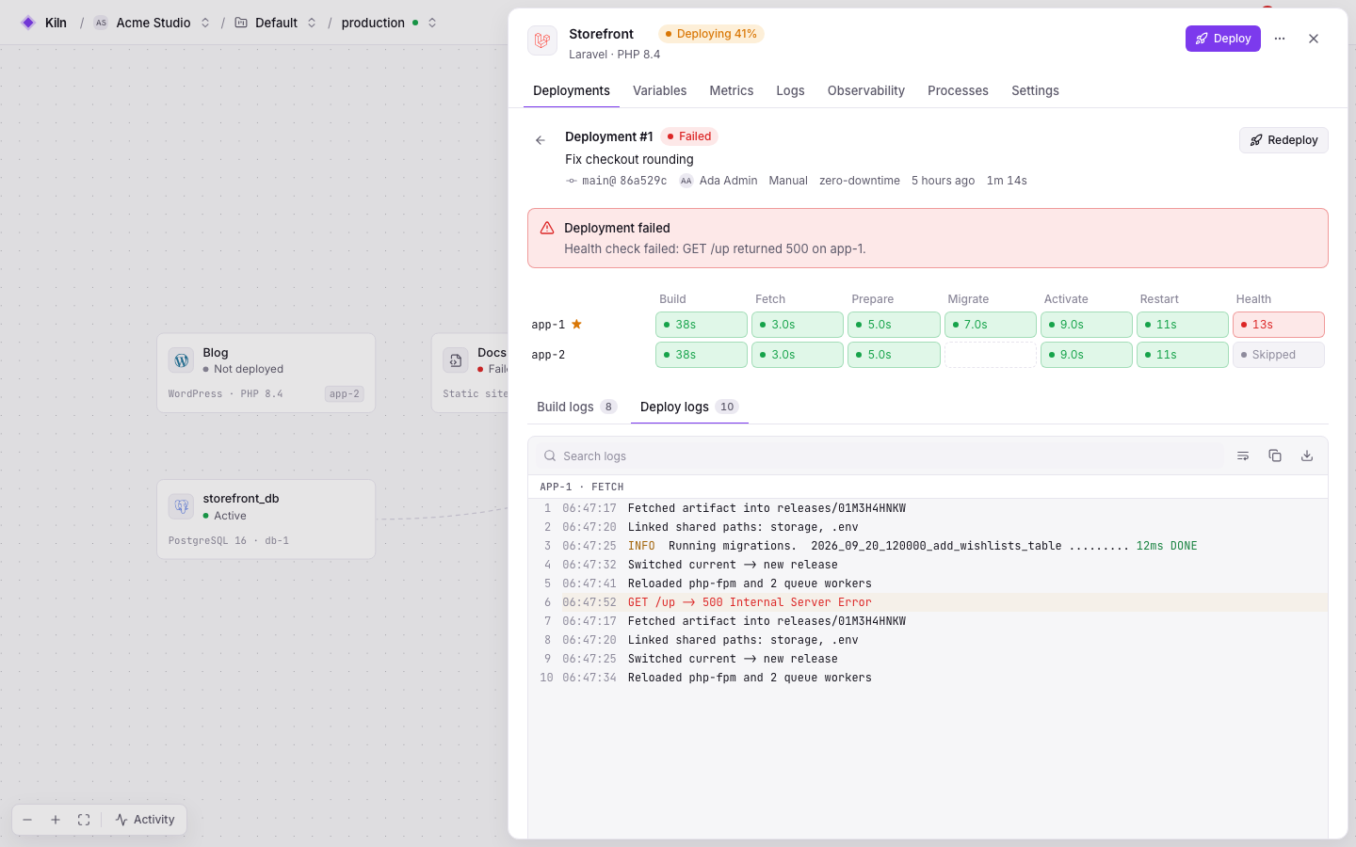Click log line 'GET /up → 500 Internal Server Error'

point(928,602)
